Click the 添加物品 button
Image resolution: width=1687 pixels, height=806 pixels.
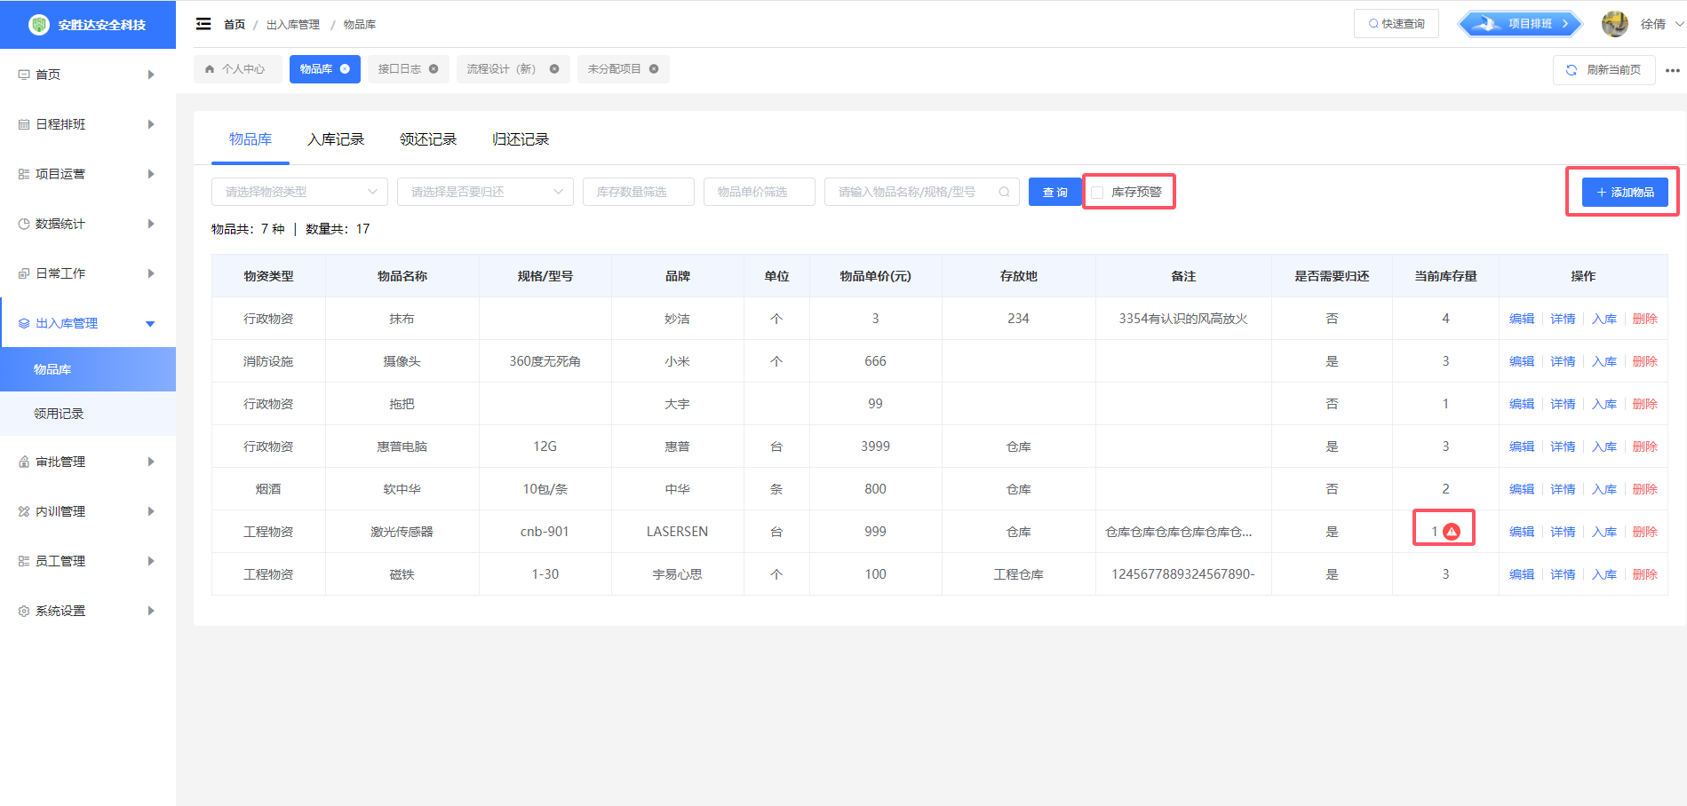(1624, 192)
